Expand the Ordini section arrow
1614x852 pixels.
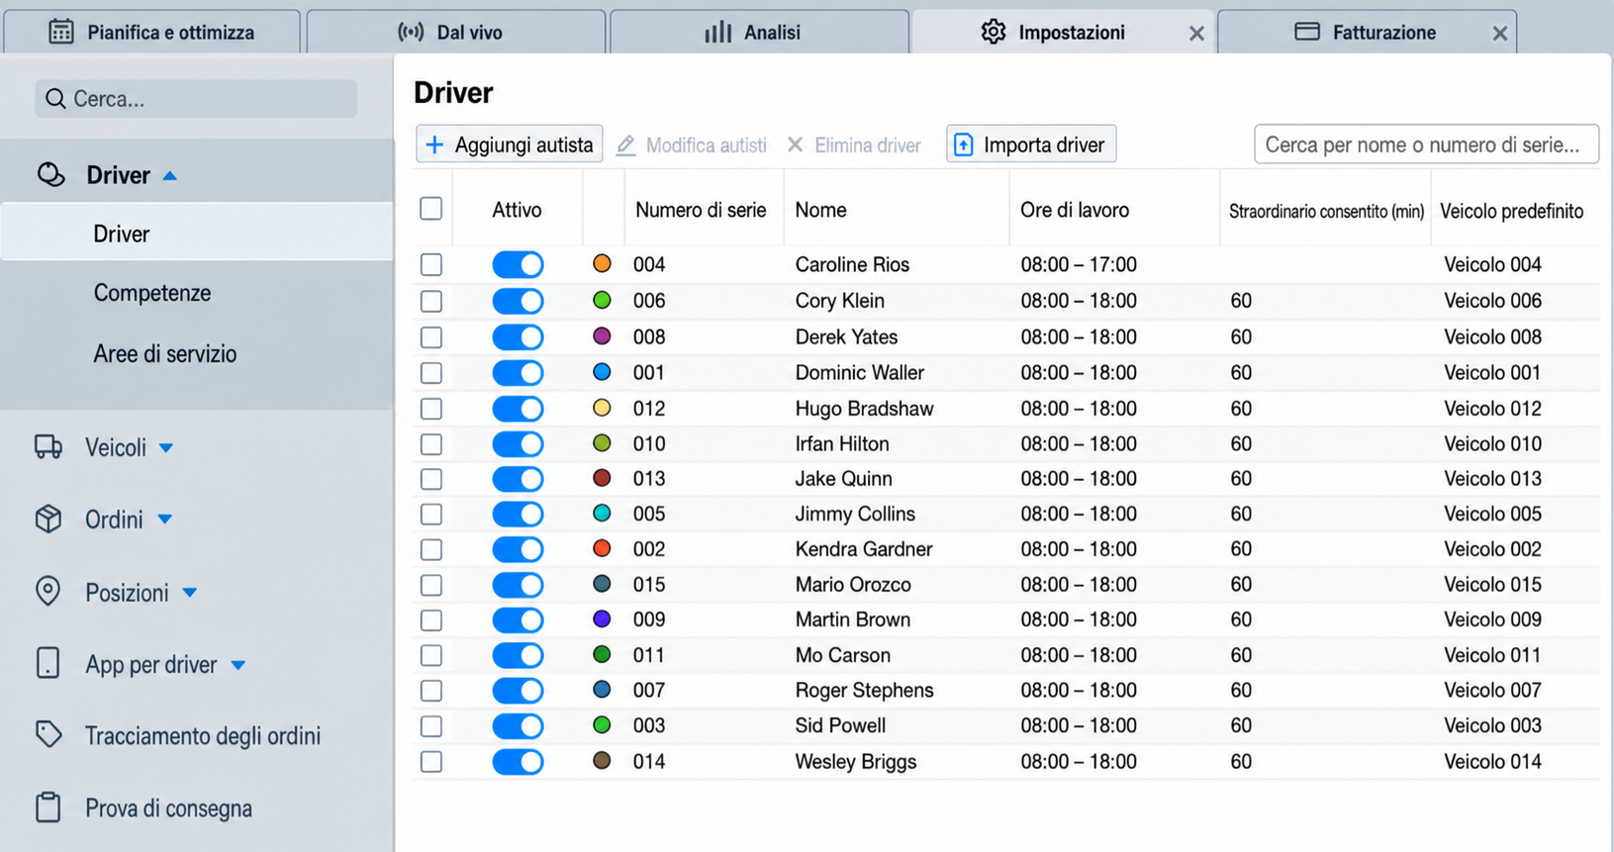pos(165,519)
